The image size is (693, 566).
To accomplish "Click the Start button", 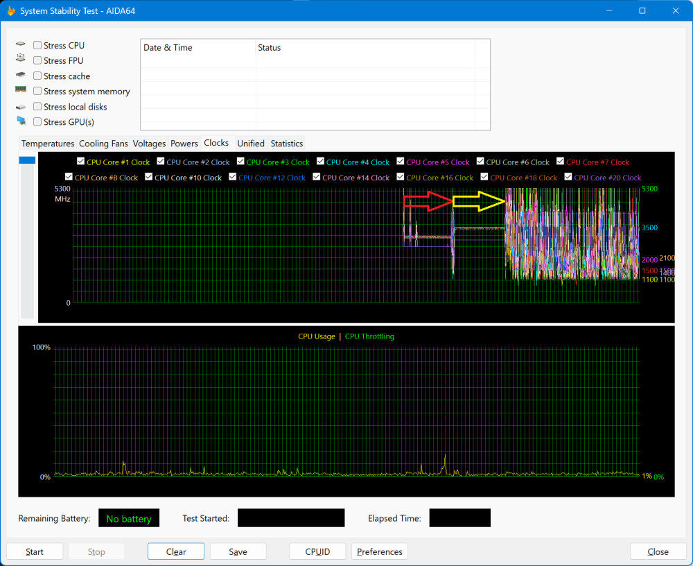I will 35,551.
